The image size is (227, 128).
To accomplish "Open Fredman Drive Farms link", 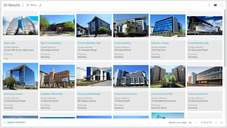I will coord(126,94).
